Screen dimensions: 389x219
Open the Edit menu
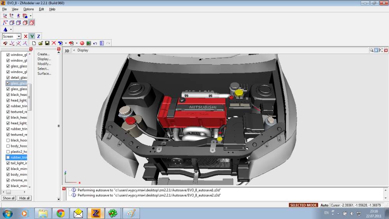click(42, 9)
